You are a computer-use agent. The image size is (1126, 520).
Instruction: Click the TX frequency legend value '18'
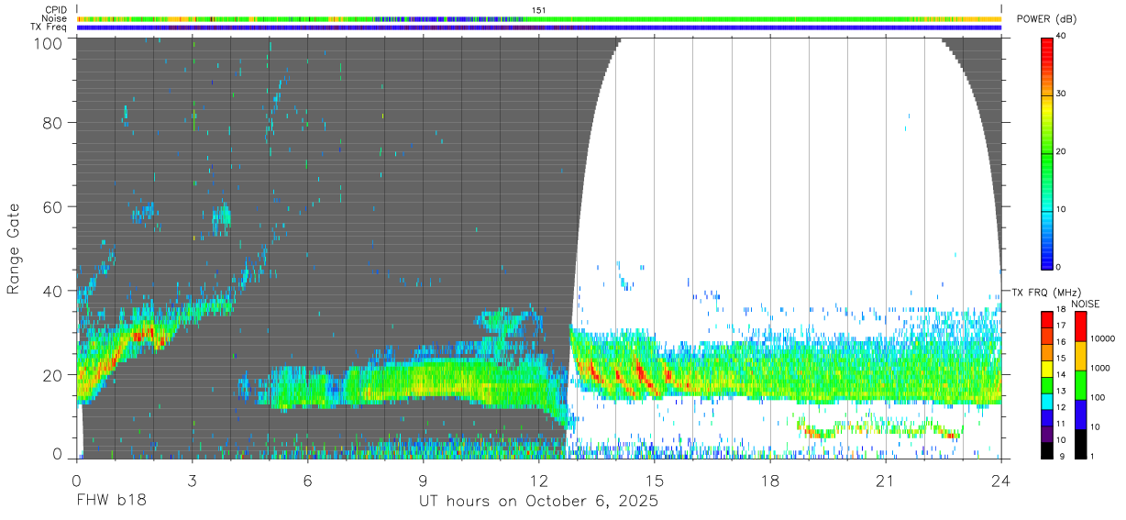click(1062, 310)
